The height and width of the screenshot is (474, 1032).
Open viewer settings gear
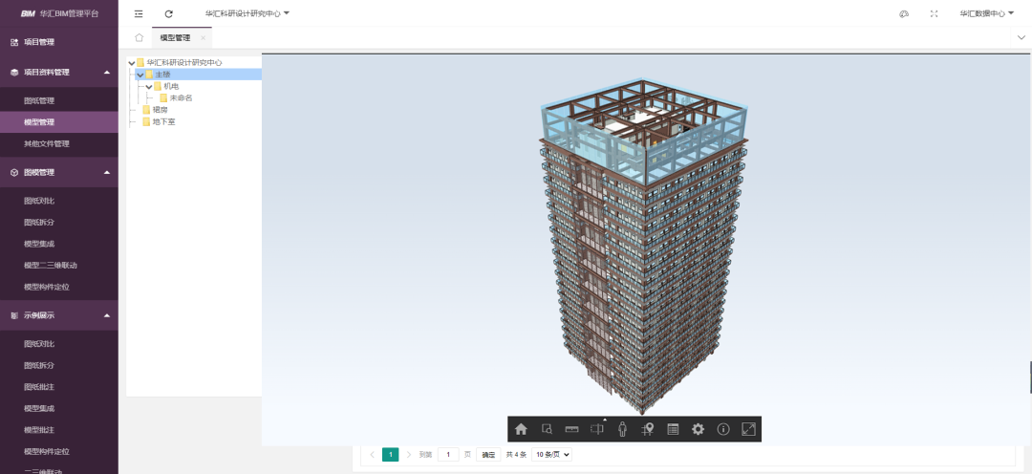click(699, 430)
